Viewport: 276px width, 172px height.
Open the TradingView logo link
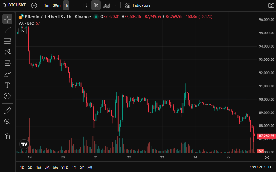pos(24,144)
